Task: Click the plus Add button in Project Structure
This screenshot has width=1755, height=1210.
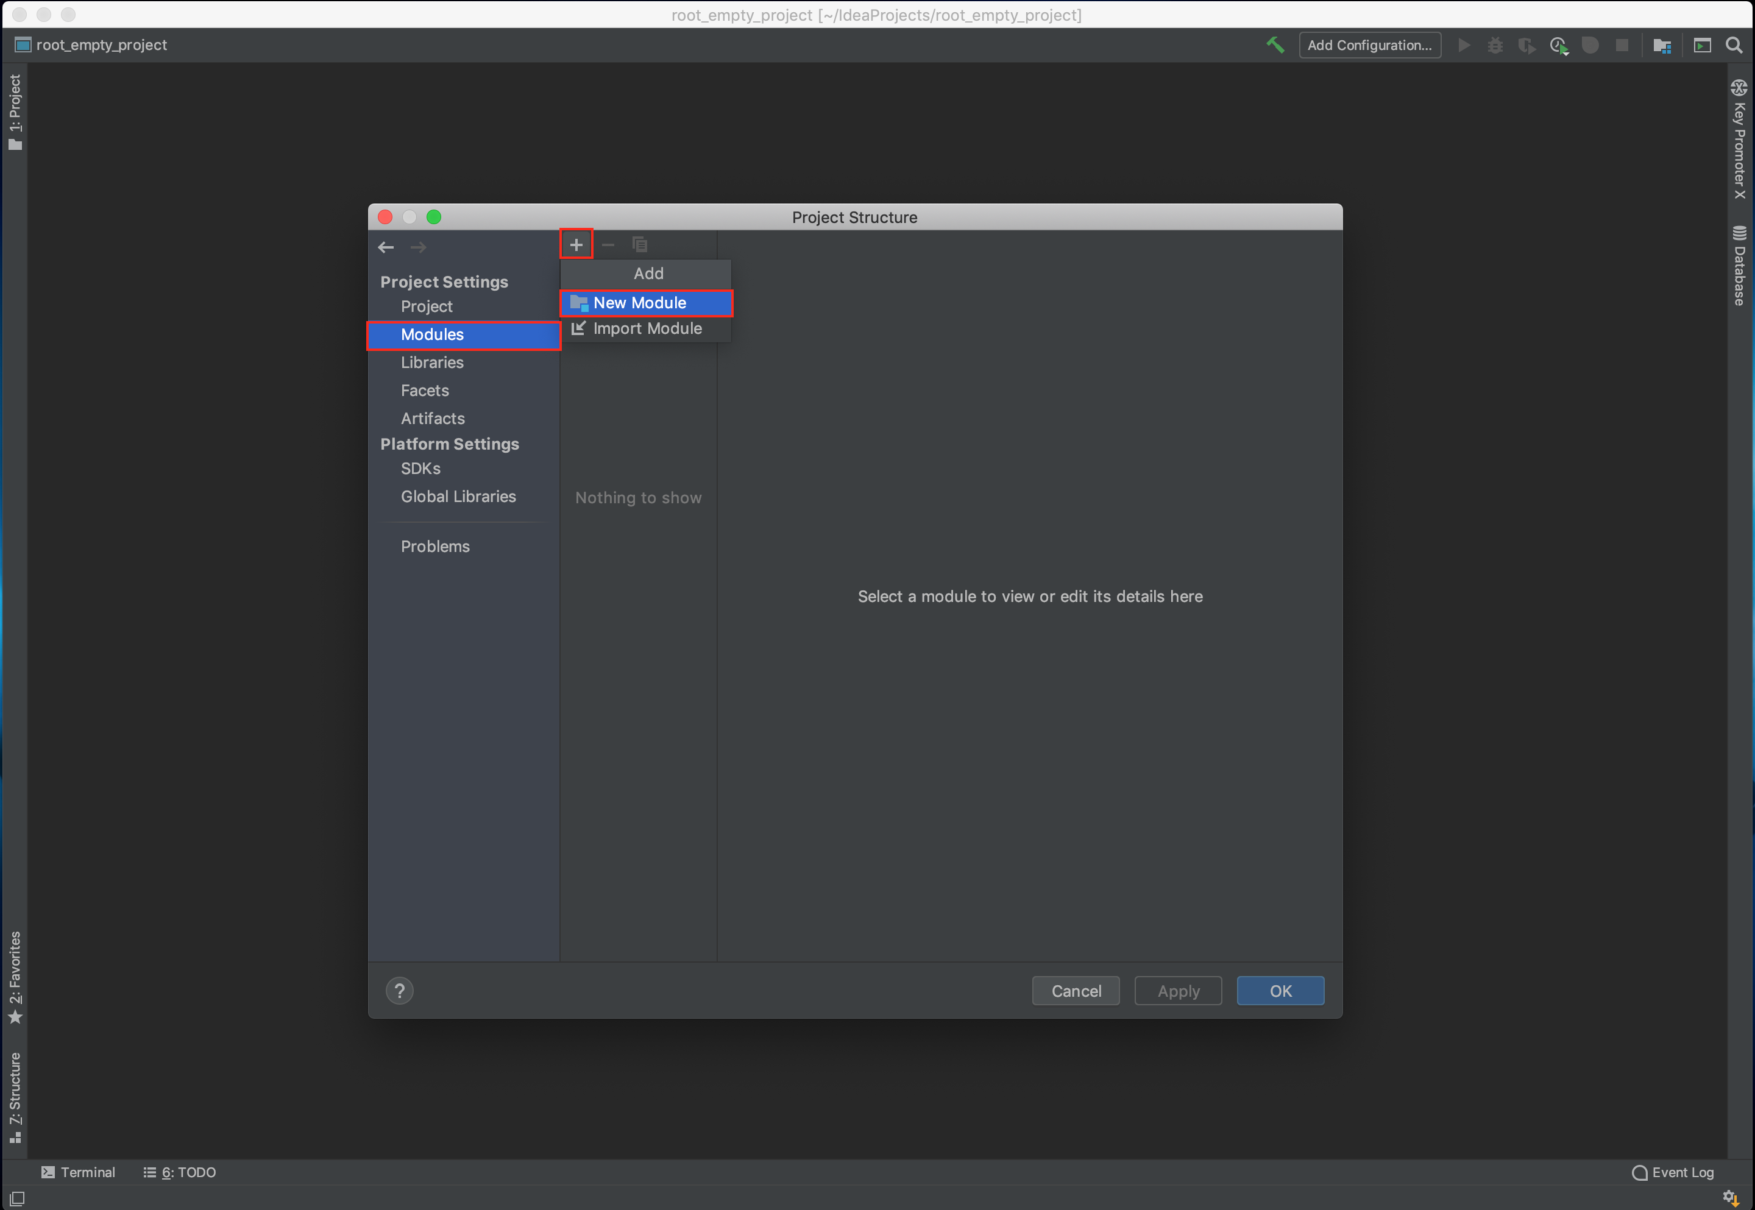Action: 576,244
